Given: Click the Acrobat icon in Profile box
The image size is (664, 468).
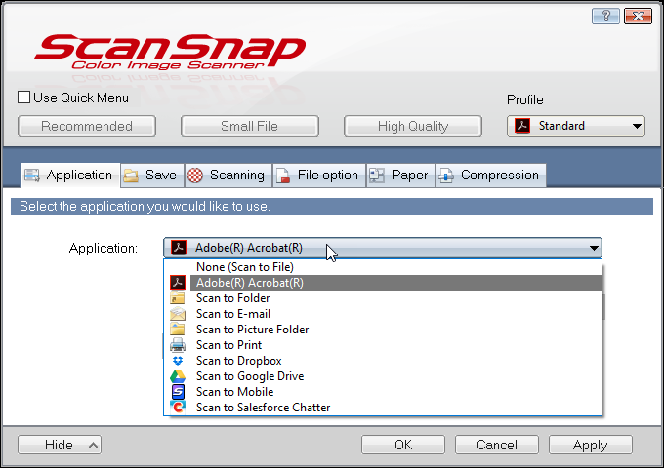Looking at the screenshot, I should click(522, 126).
